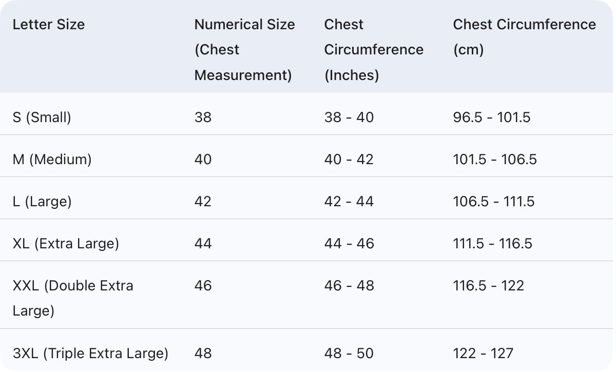Click numerical size 38 in Small row
The width and height of the screenshot is (616, 372).
click(x=203, y=118)
